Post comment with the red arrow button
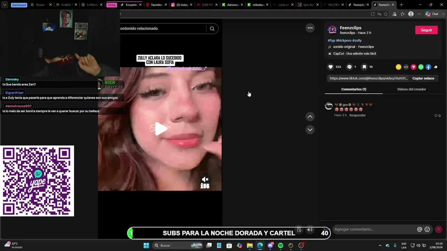This screenshot has width=447, height=251. [439, 229]
